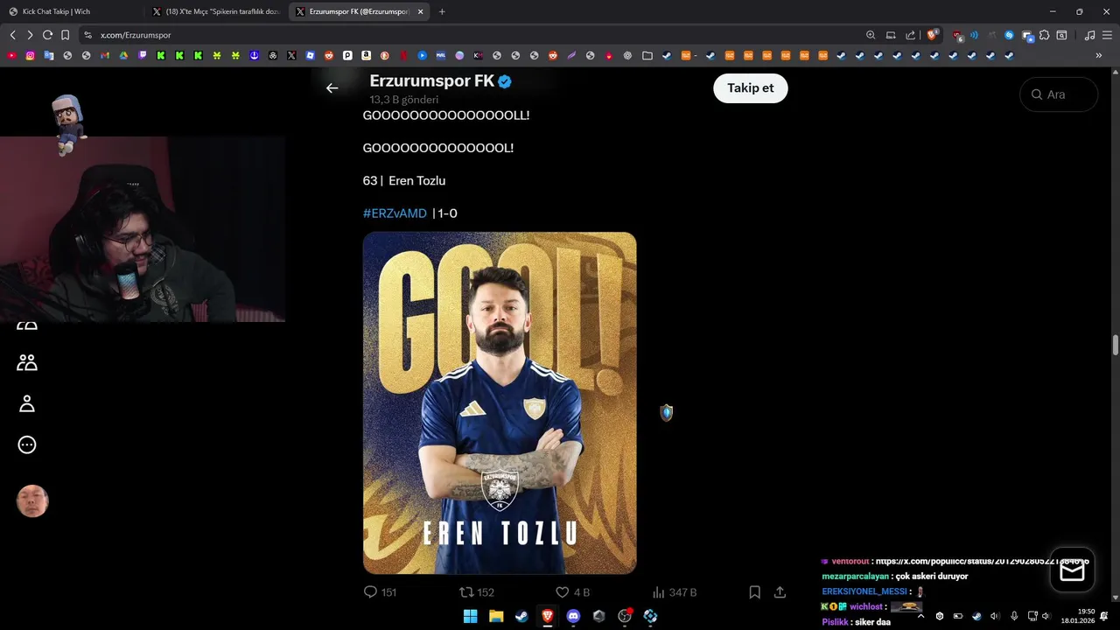The image size is (1120, 630).
Task: Click the reply icon with 151 replies
Action: tap(370, 592)
